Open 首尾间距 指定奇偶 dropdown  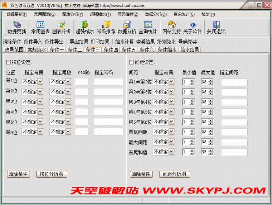tap(171, 132)
